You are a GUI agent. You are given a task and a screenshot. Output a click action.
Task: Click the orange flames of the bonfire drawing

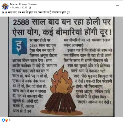[63, 80]
